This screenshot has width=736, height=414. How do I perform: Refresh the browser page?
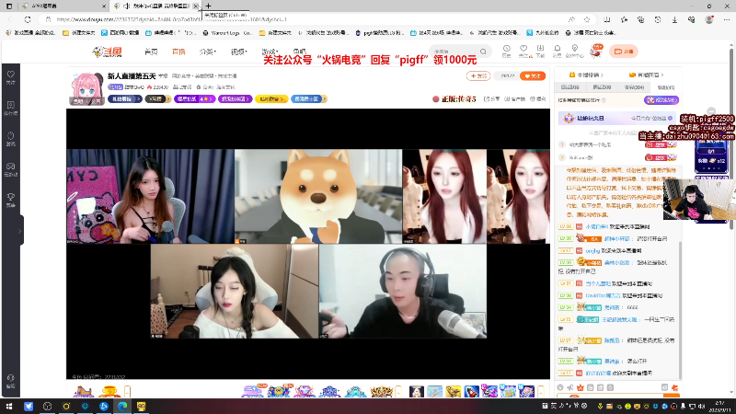coord(28,19)
